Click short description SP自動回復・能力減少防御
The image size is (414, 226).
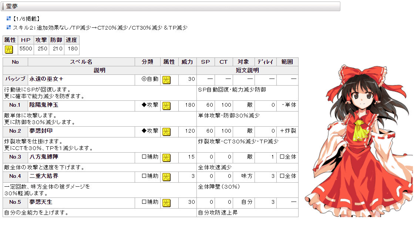coord(232,90)
